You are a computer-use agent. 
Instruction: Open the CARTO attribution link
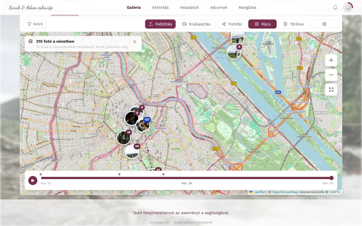click(x=335, y=192)
